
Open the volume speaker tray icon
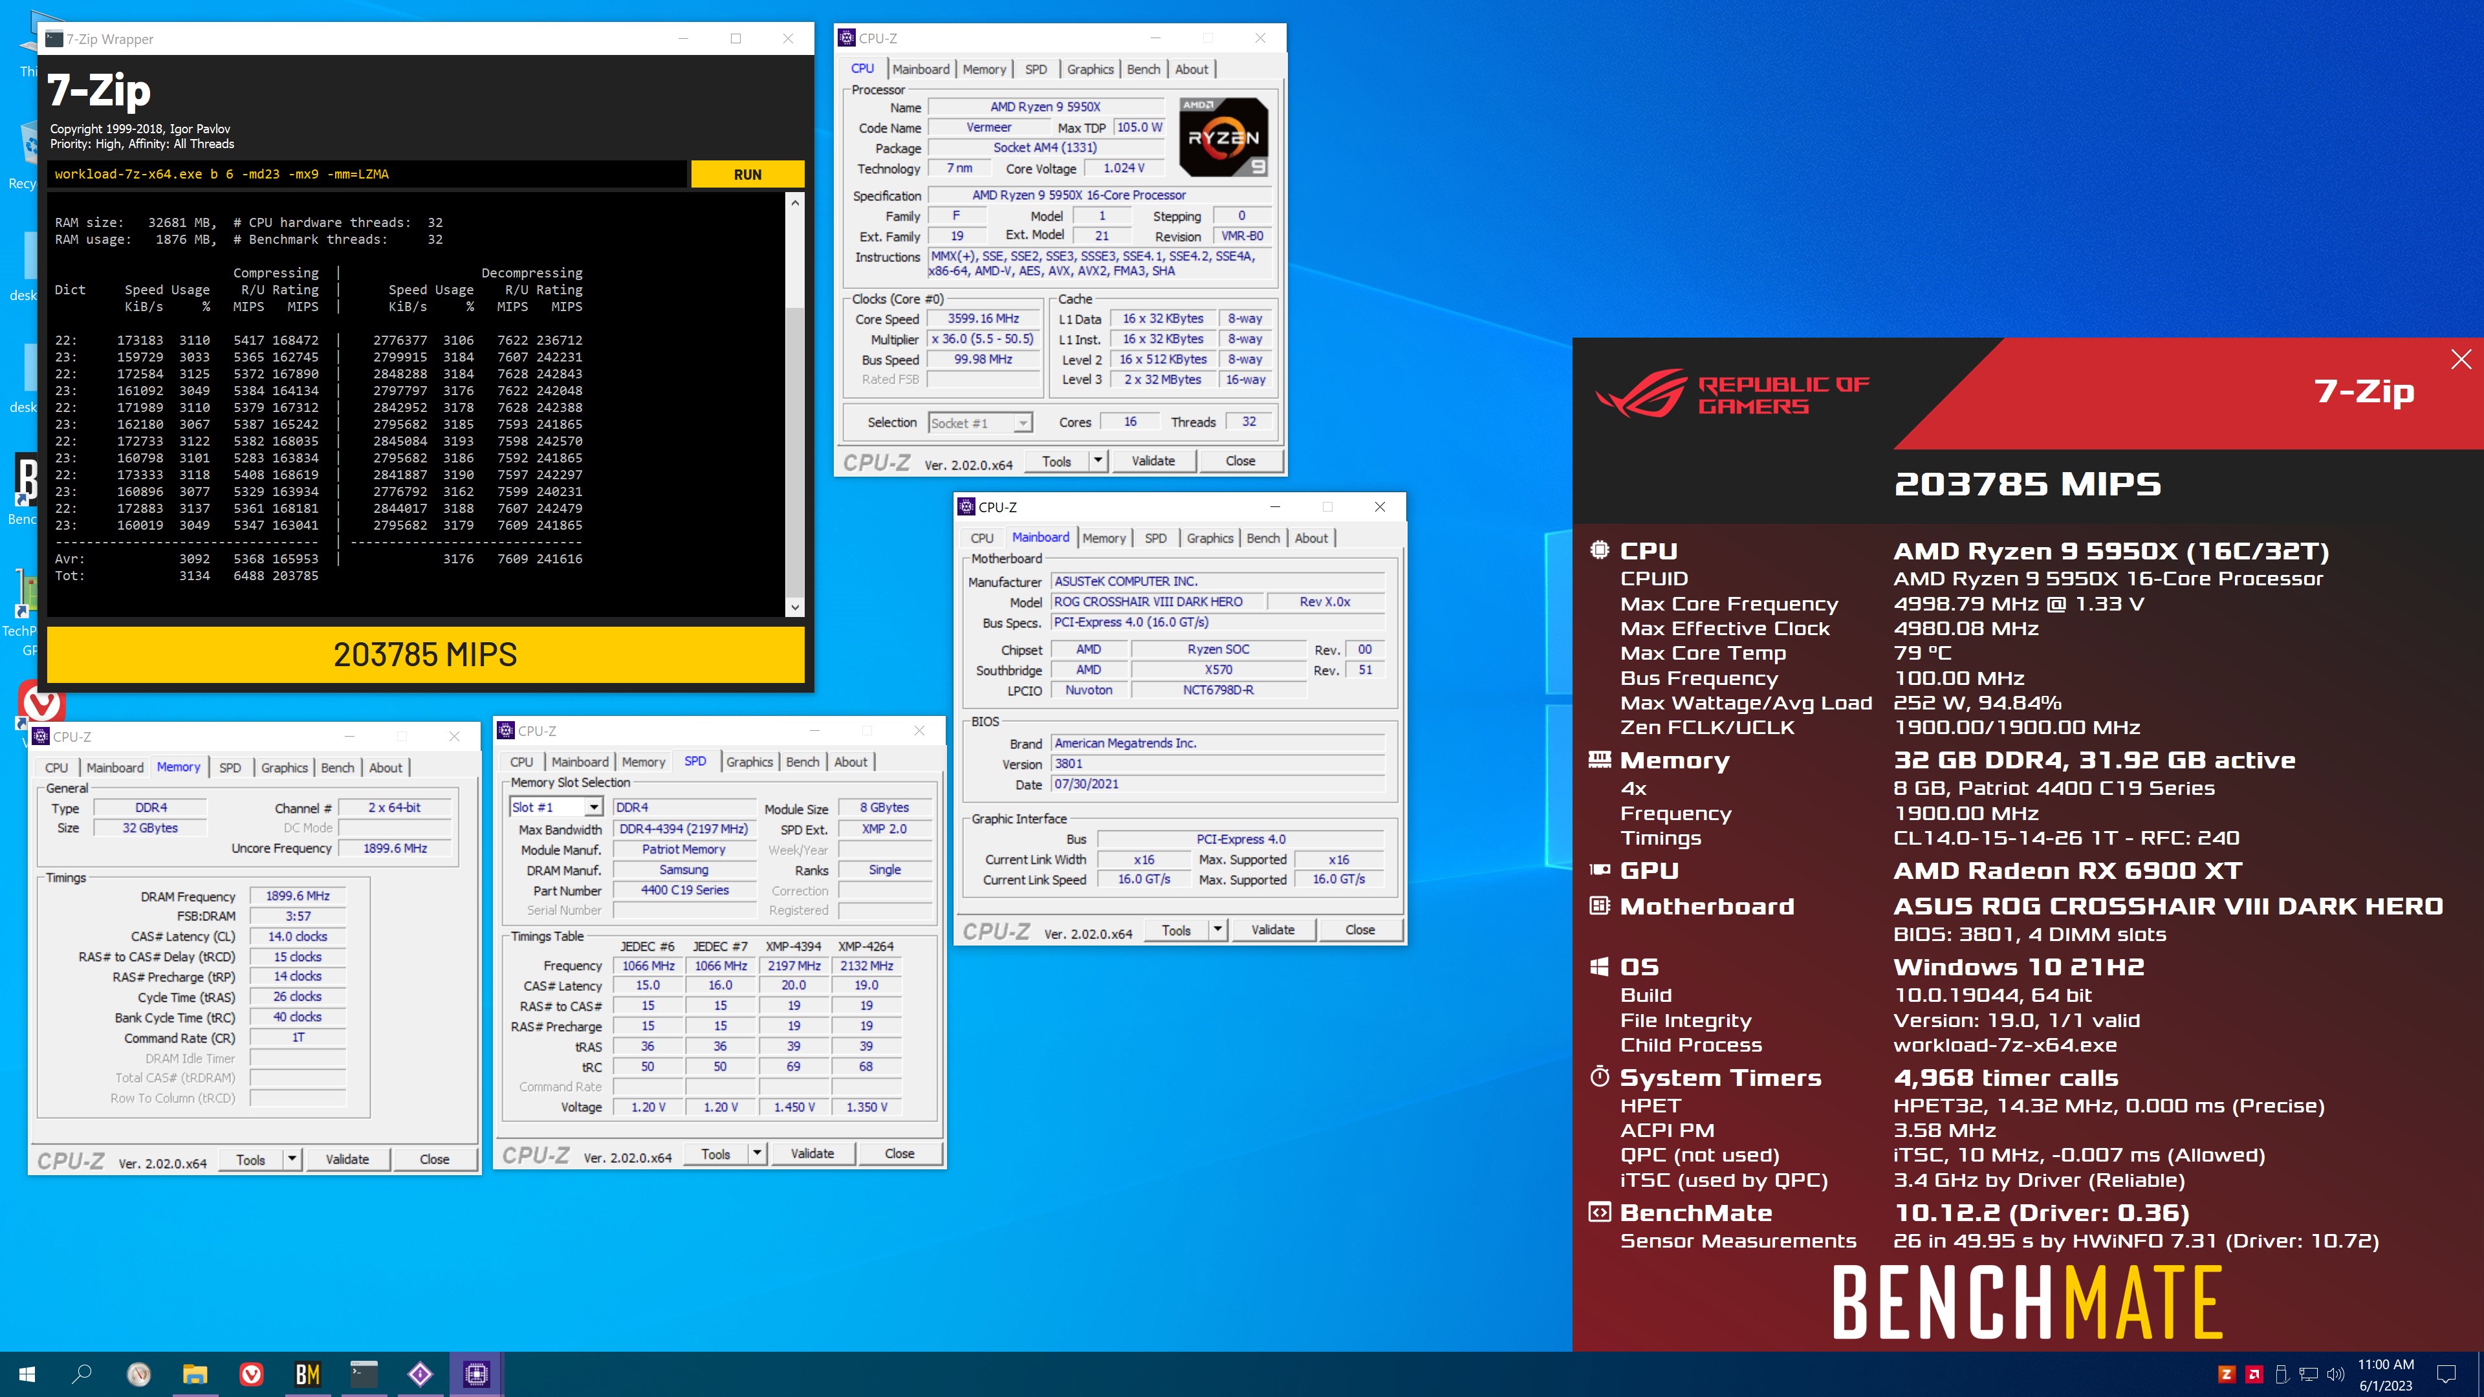coord(2335,1374)
